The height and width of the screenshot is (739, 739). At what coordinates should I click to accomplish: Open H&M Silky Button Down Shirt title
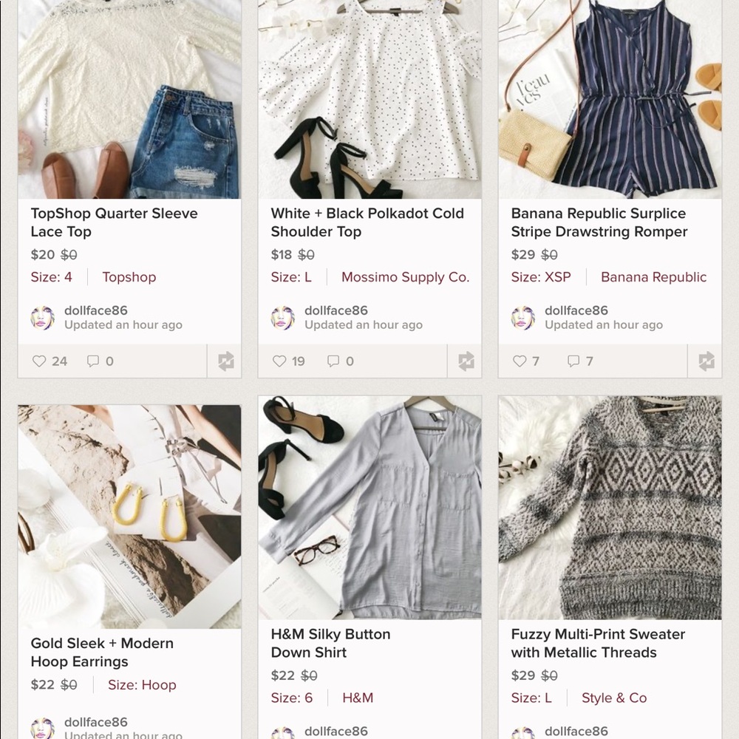[x=330, y=644]
